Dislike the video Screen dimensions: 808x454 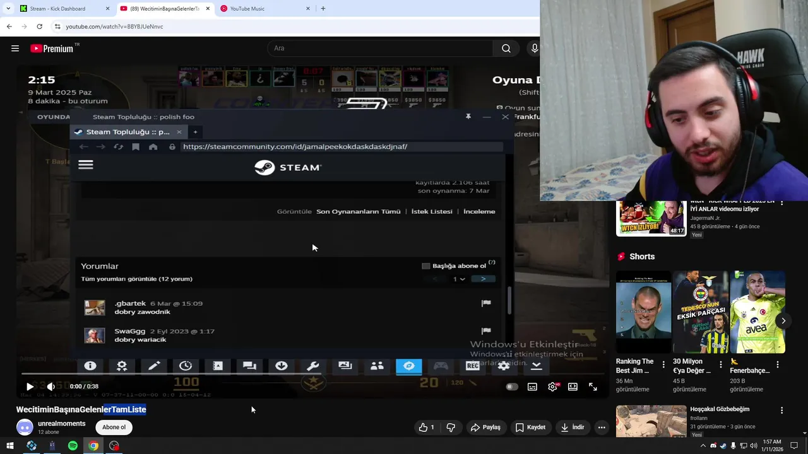click(451, 428)
